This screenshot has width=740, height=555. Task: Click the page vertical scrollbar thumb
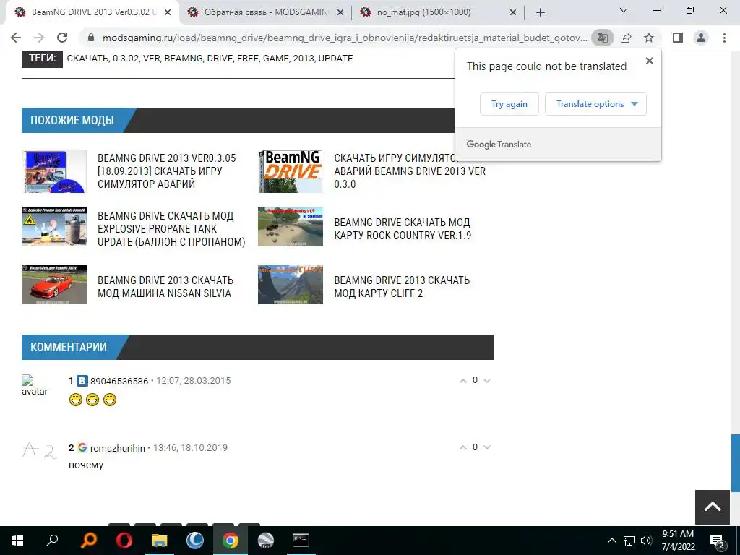(735, 463)
